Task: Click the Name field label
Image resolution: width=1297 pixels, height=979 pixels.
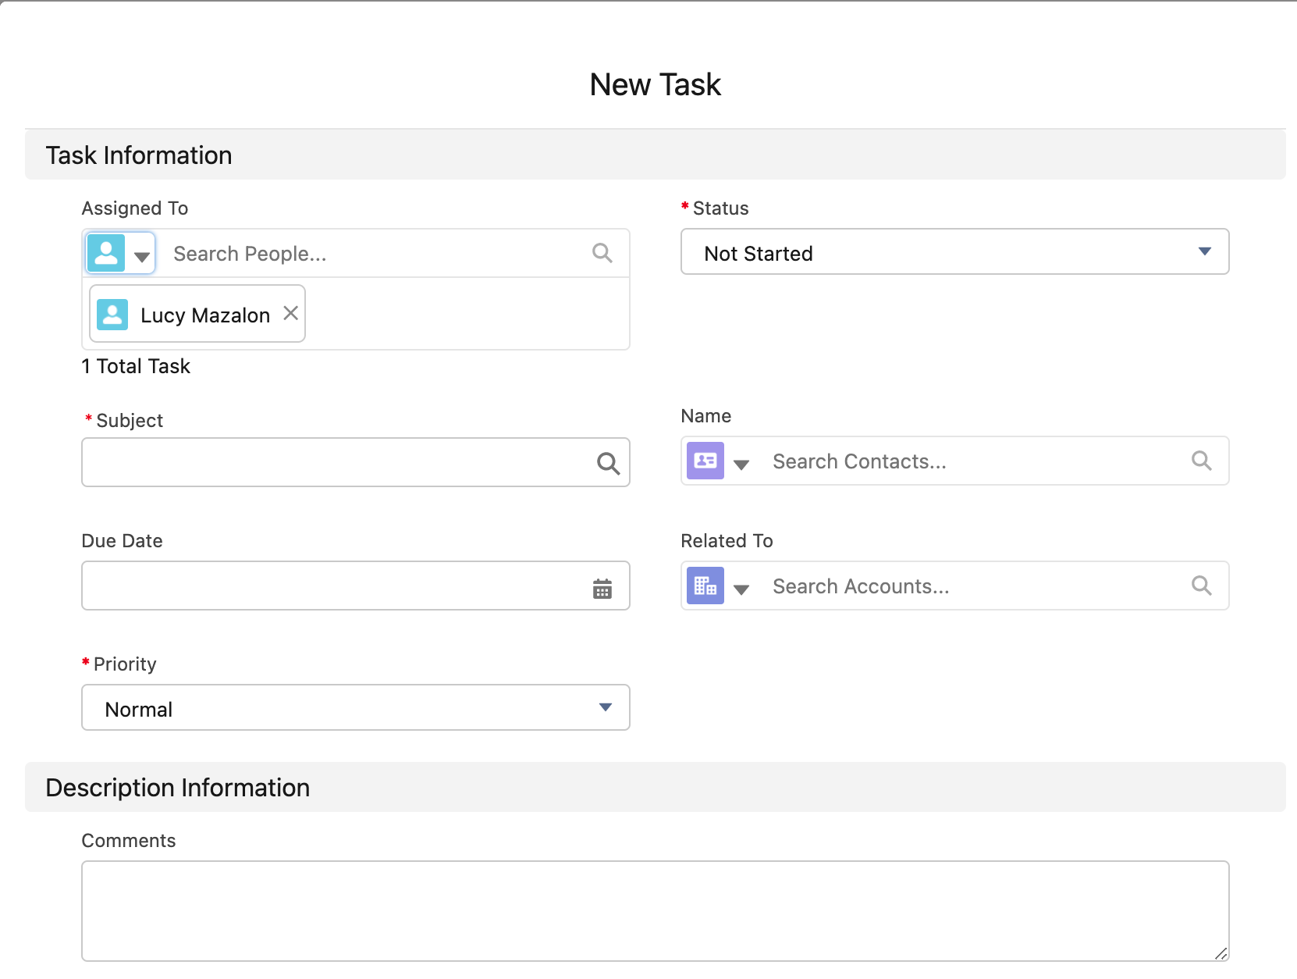Action: [706, 416]
